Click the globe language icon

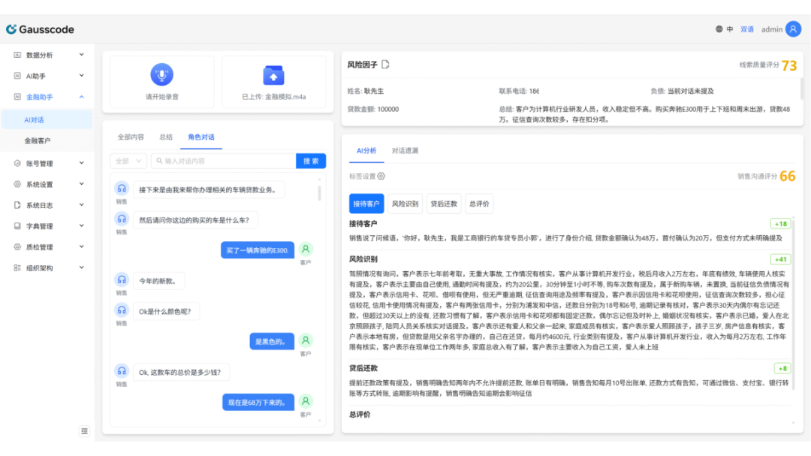(719, 29)
